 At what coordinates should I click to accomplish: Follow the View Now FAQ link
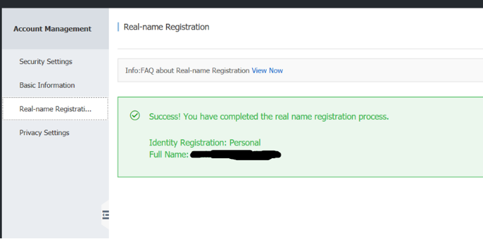click(267, 71)
